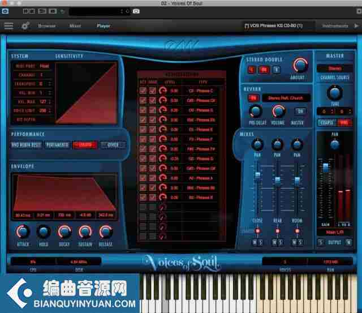Toggle Loaded checkbox for Phrases E row

coord(152,130)
